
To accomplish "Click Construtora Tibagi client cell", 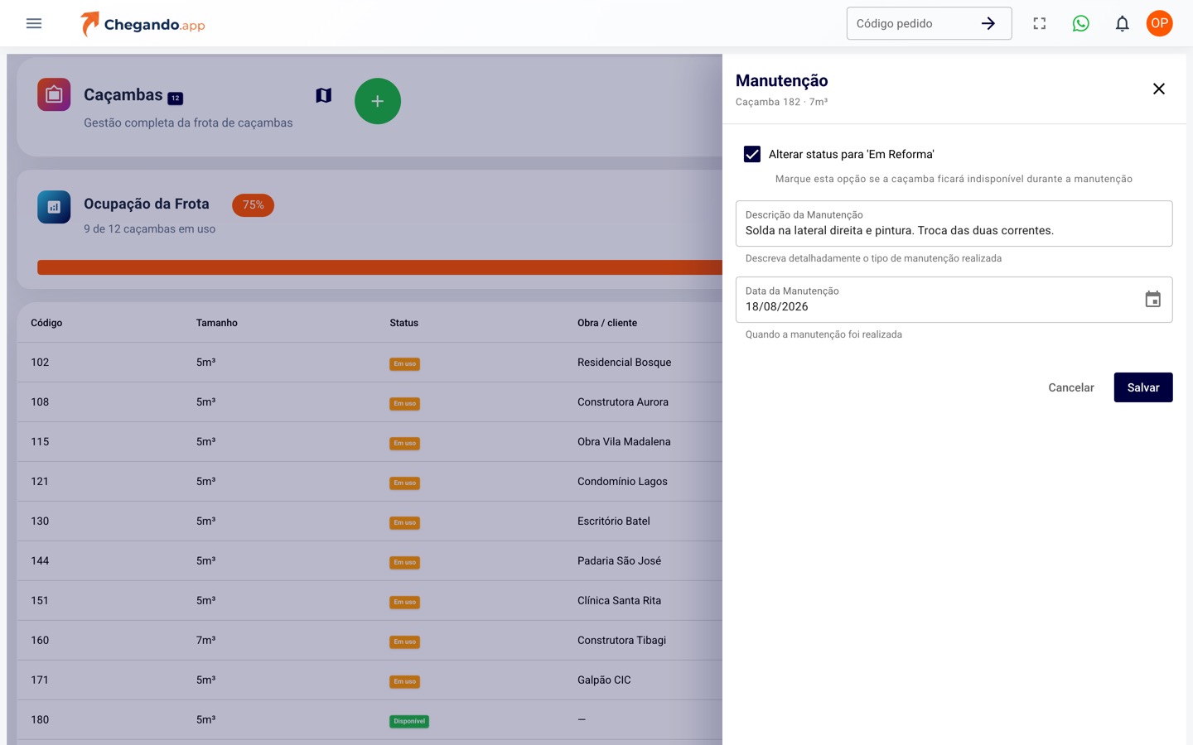I will [x=622, y=641].
